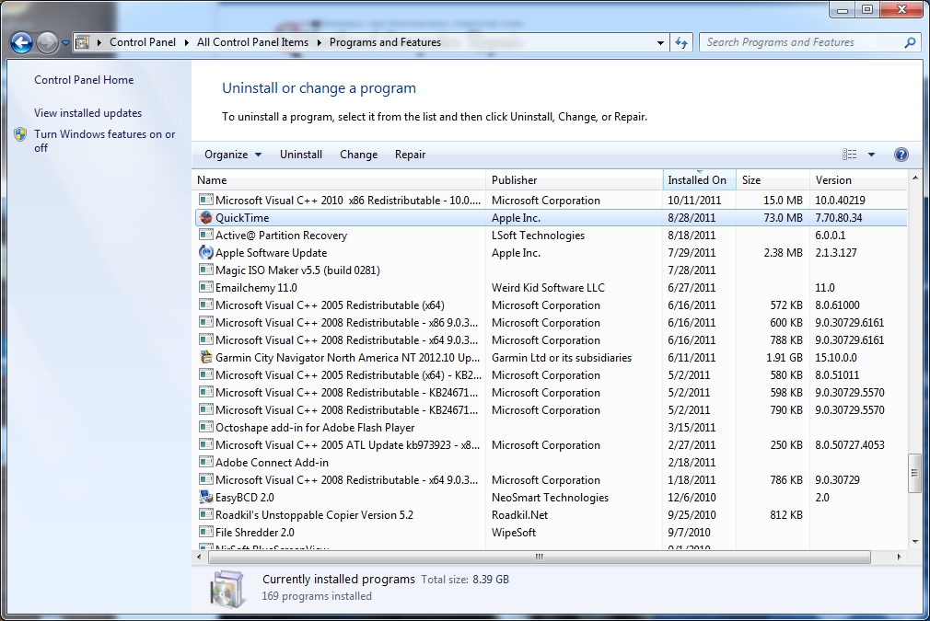The image size is (930, 621).
Task: Click Uninstall in the toolbar
Action: 301,155
